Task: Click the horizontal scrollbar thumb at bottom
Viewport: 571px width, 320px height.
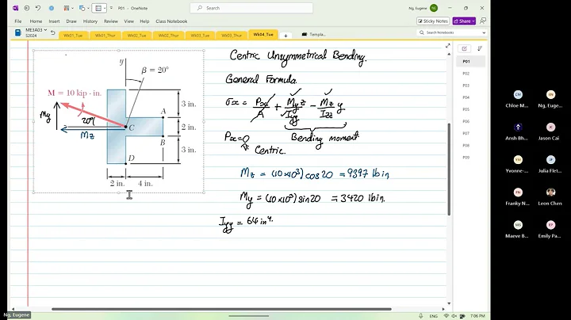Action: pyautogui.click(x=221, y=309)
